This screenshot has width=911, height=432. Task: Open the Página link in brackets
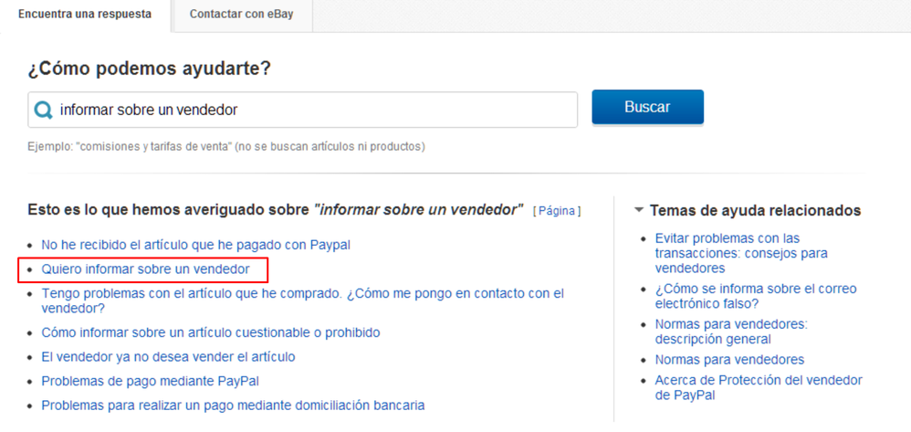[557, 211]
